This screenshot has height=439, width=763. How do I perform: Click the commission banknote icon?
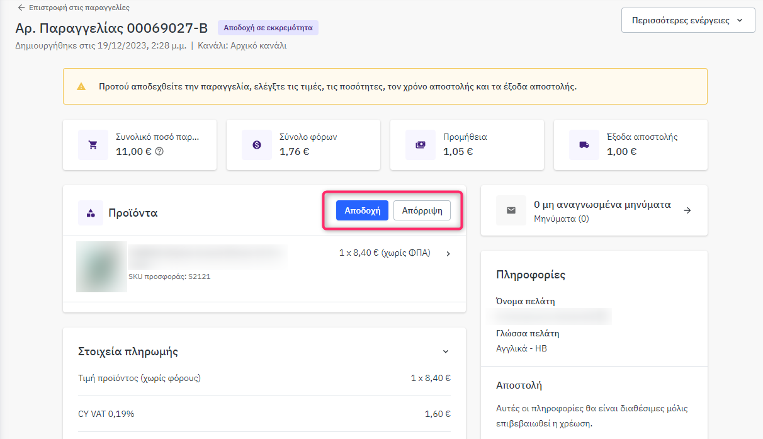pyautogui.click(x=421, y=145)
